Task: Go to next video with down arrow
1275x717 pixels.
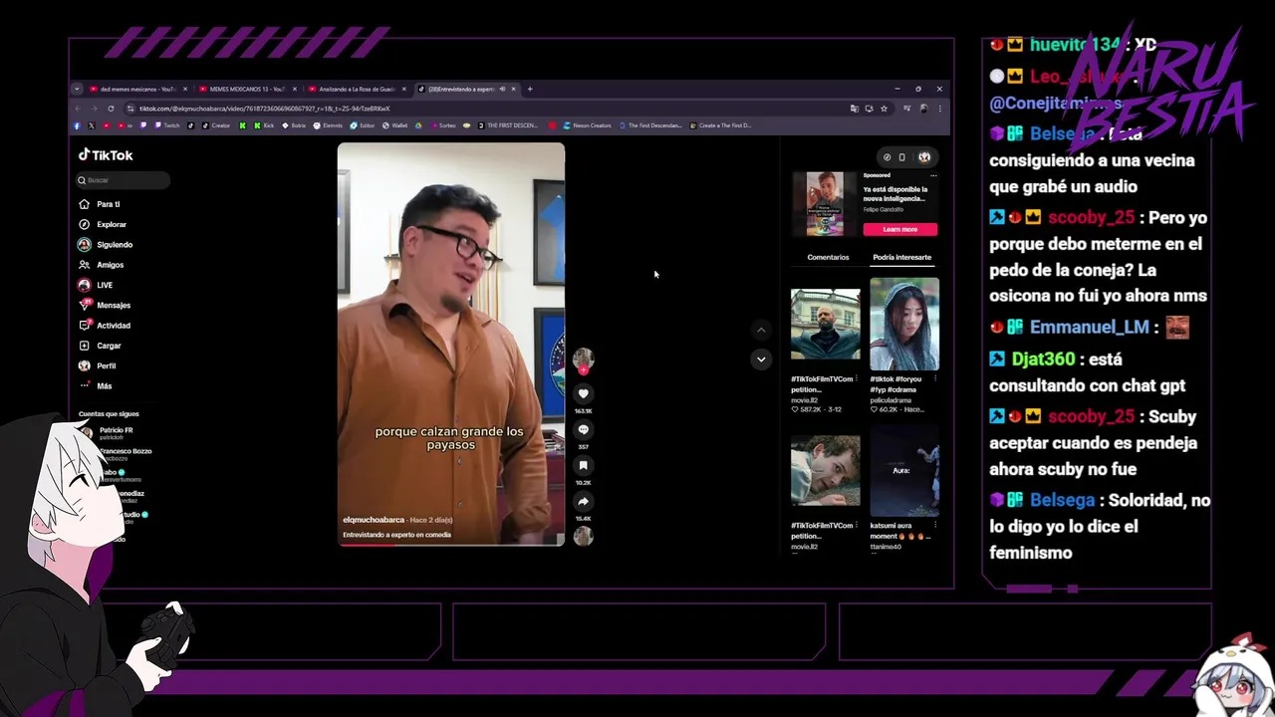Action: (x=761, y=359)
